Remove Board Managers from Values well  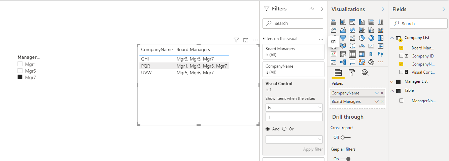[x=382, y=102]
